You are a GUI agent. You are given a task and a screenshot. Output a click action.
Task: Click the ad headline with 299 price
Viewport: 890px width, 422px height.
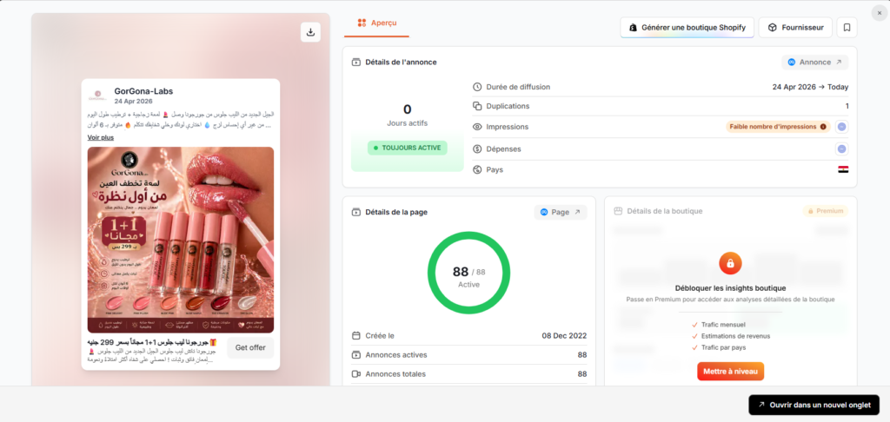pyautogui.click(x=153, y=343)
